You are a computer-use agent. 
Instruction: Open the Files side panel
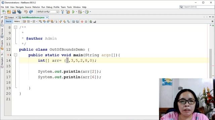pos(2,23)
